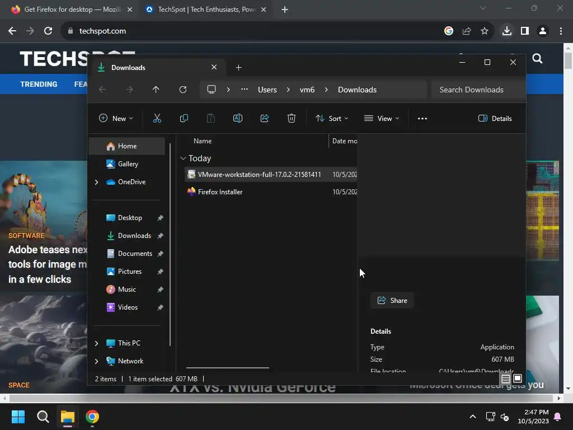Select the Firefox Installer file

click(271, 192)
